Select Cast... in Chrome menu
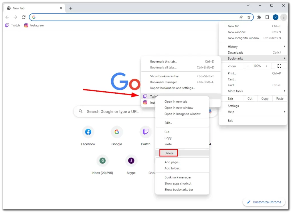293x214 pixels. pos(253,79)
